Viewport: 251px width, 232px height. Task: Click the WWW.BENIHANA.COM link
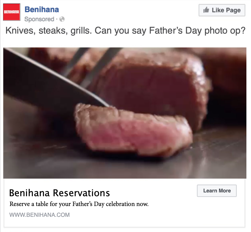39,215
